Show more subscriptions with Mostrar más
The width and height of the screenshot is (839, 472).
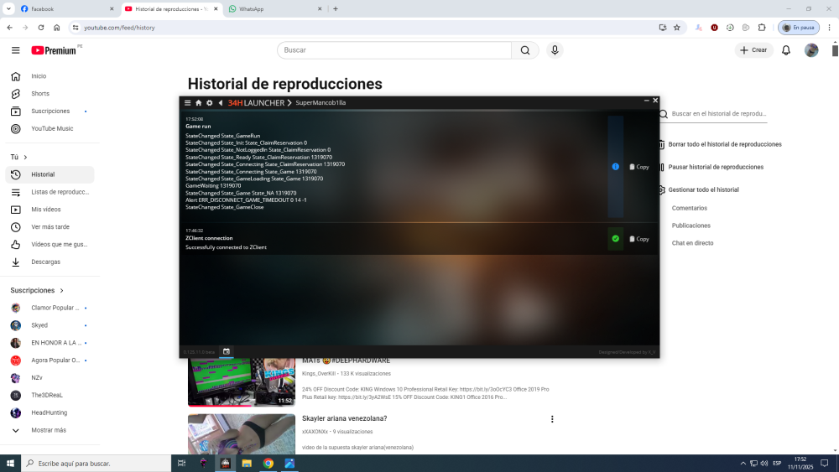(49, 430)
